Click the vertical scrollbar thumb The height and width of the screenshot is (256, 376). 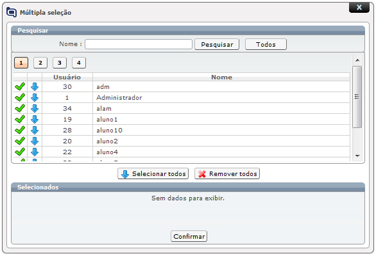tap(357, 97)
